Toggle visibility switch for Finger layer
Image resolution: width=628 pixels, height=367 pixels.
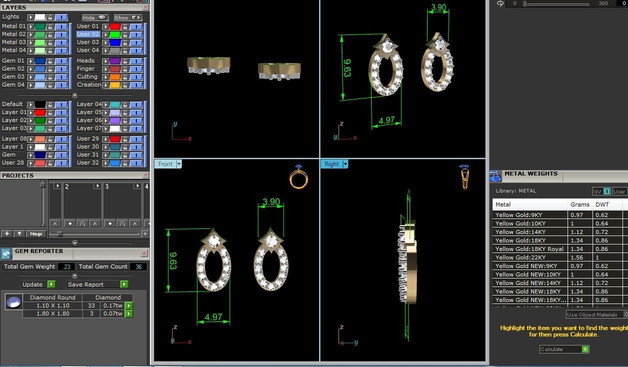136,69
